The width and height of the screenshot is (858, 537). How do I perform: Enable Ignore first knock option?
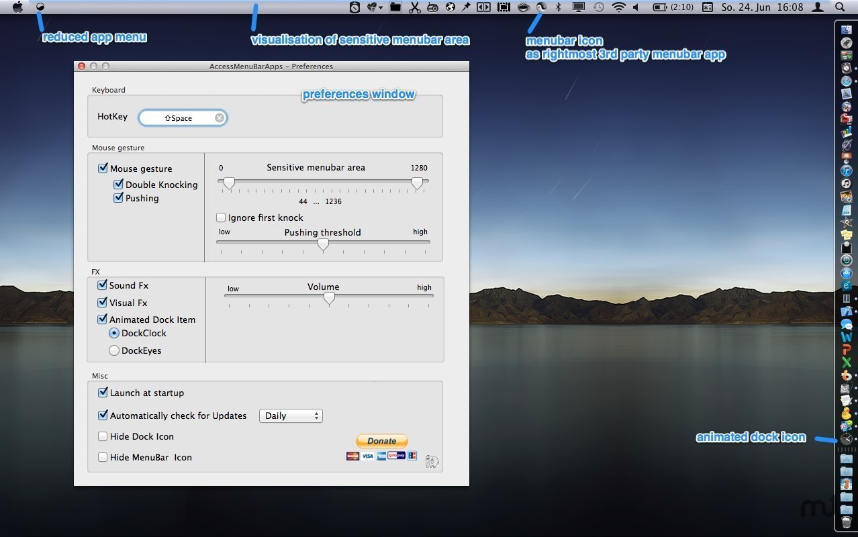pyautogui.click(x=221, y=217)
